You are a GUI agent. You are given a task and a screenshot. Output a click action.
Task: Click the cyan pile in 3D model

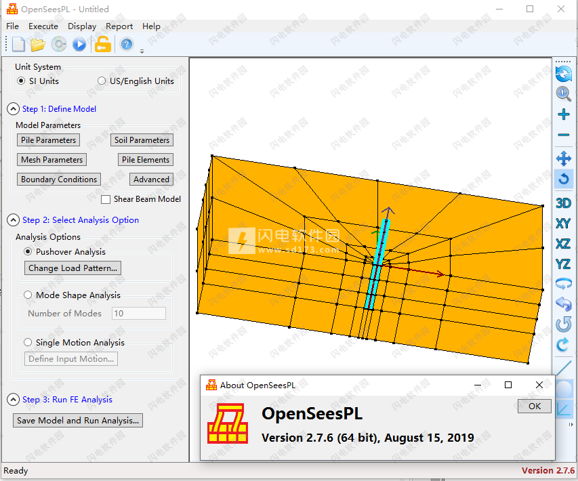(x=377, y=264)
